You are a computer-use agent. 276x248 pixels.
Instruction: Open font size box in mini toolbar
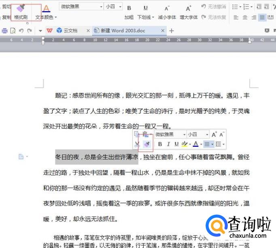[x=198, y=135]
